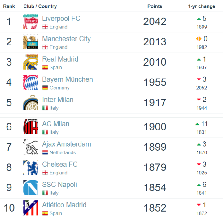
Task: Click the Atlético Madrid club crest
Action: [31, 208]
